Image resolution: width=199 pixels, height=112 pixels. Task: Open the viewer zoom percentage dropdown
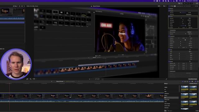(160, 6)
